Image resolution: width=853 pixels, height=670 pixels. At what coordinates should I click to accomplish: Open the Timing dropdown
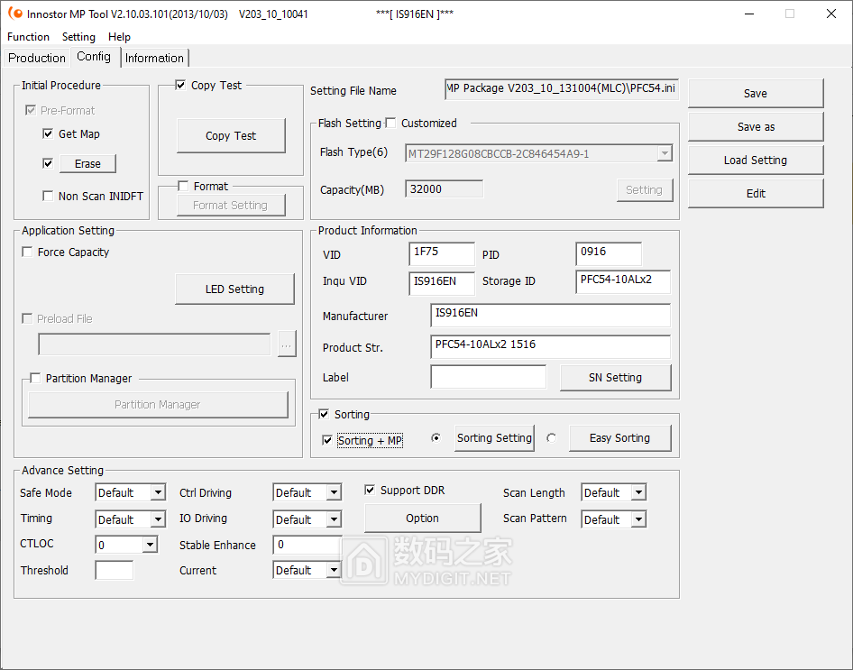pos(158,519)
